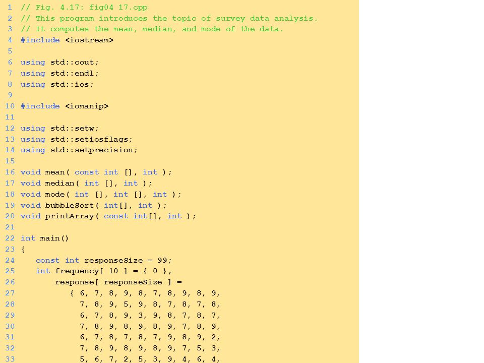Image resolution: width=484 pixels, height=363 pixels.
Task: Click data row "7, 8, 9, 8, 9, 8, 9, 7, 8, 9,"
Action: (150, 327)
